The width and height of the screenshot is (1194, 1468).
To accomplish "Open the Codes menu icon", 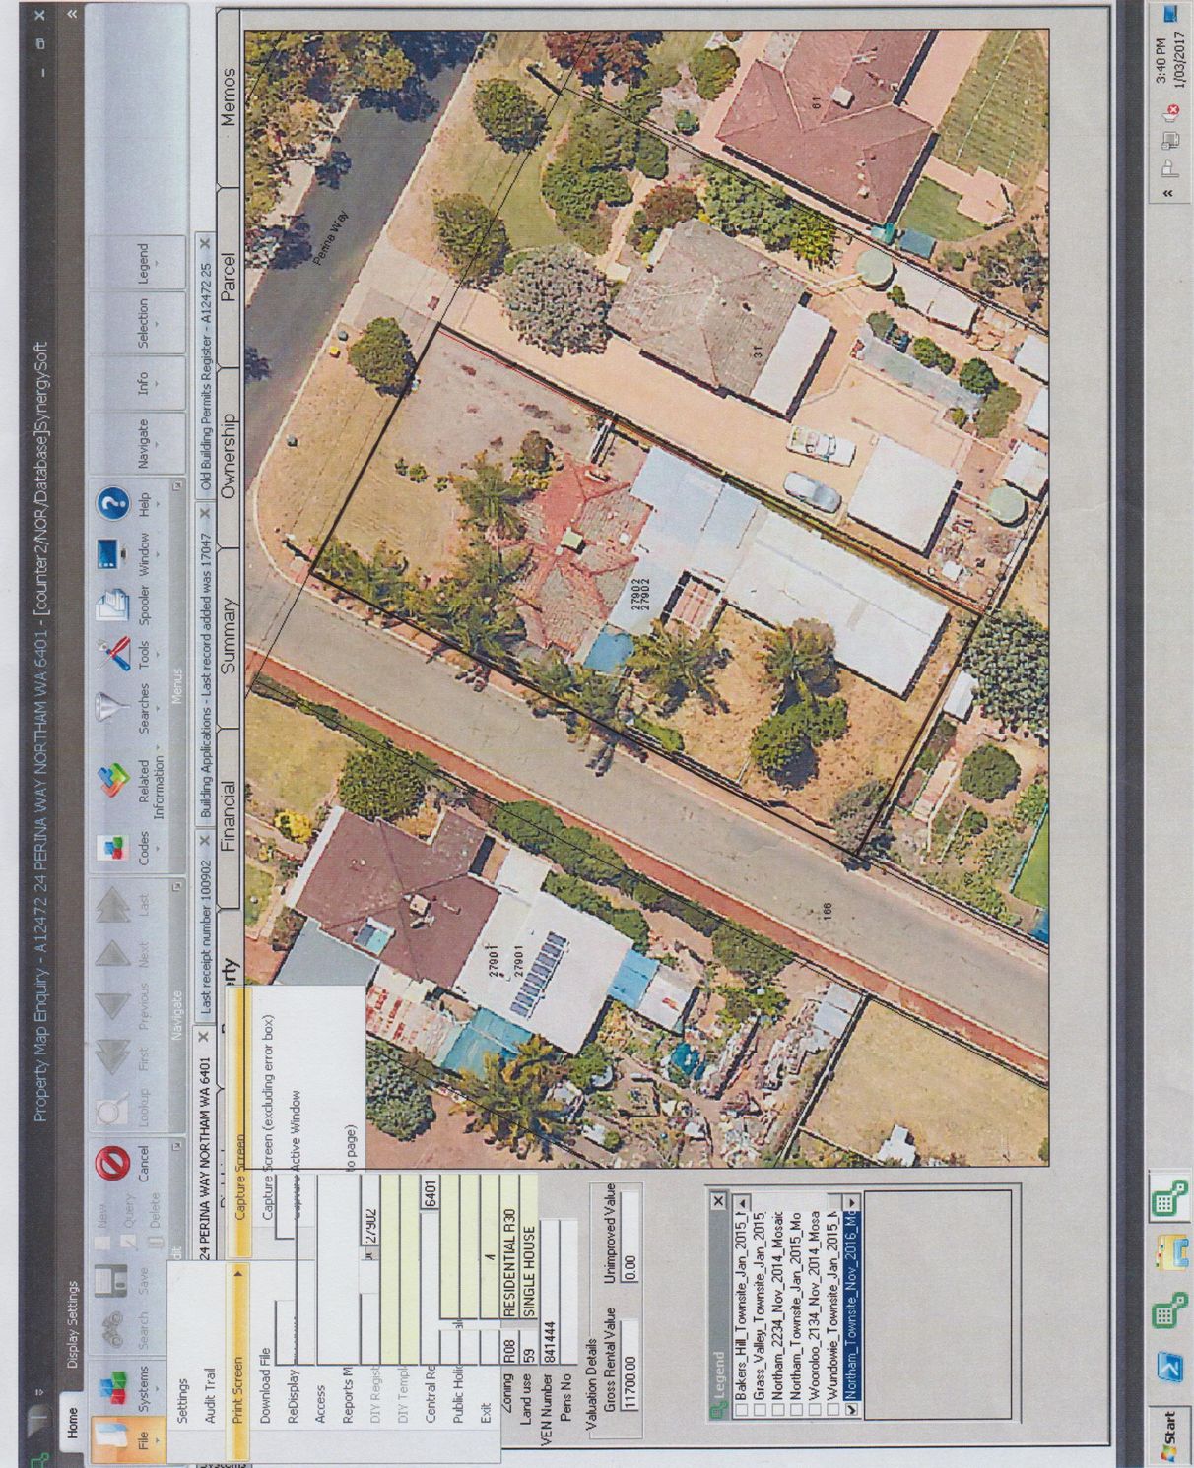I will (x=115, y=849).
